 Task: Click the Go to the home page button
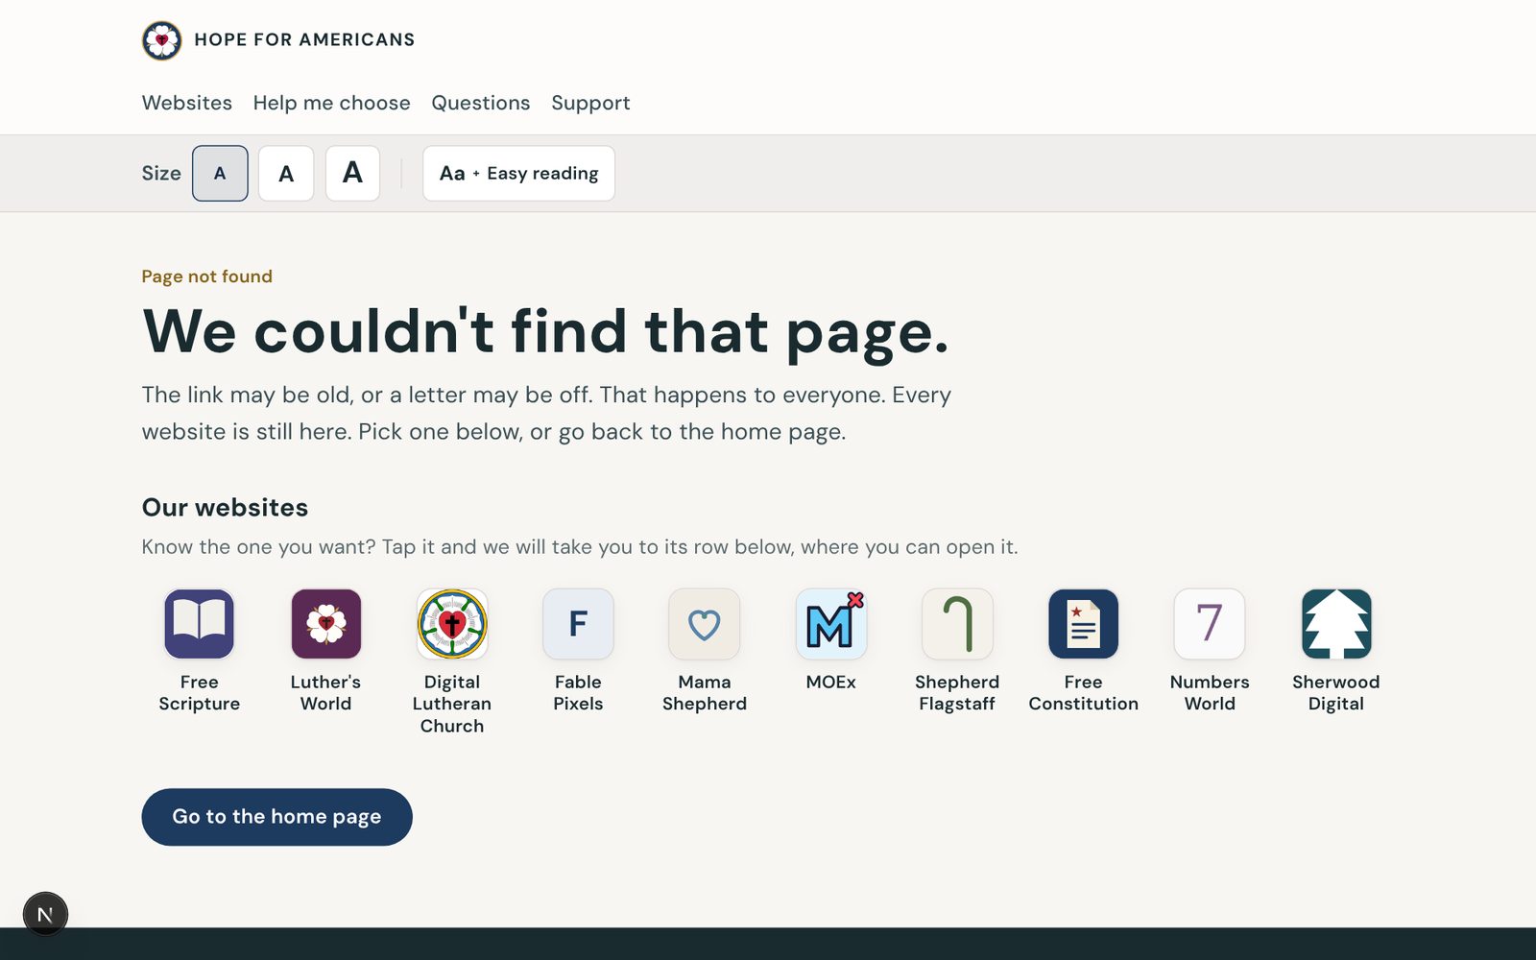pos(276,817)
